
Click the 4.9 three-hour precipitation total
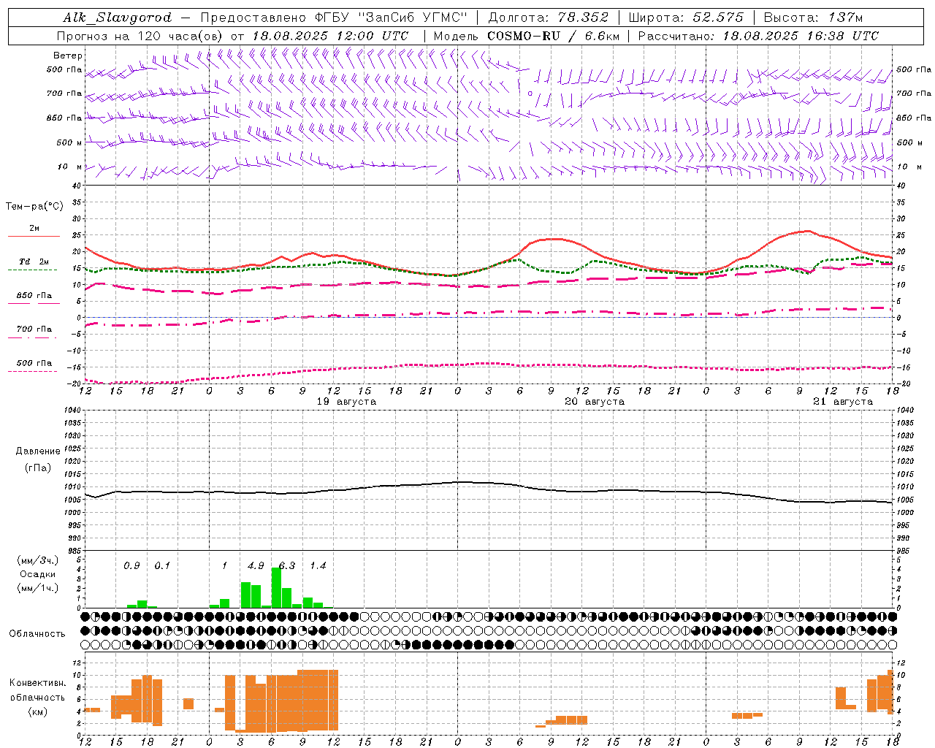click(256, 566)
